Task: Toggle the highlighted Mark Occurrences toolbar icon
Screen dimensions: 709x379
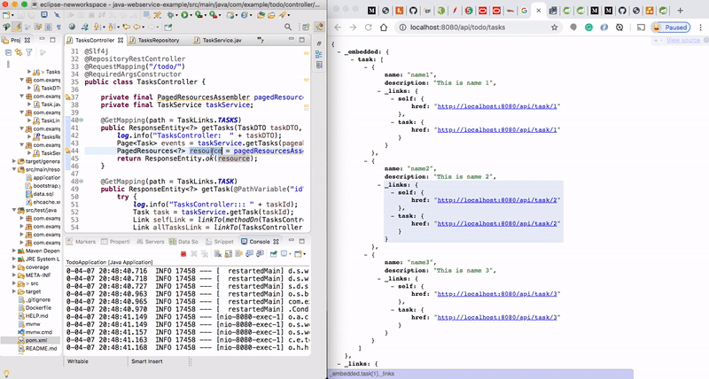Action: [x=17, y=27]
